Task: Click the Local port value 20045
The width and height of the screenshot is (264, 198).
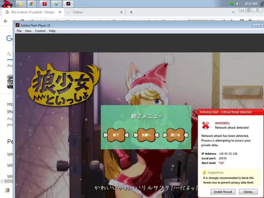Action: point(222,158)
